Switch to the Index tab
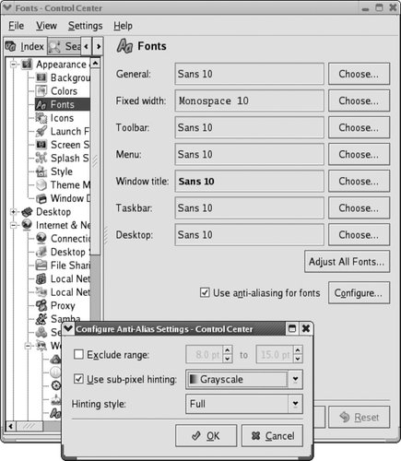Viewport: 401px width, 461px height. point(25,47)
